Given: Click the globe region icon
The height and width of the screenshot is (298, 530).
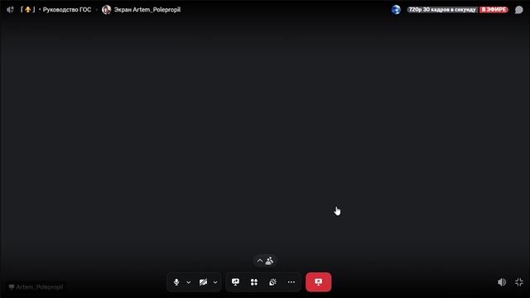Looking at the screenshot, I should (x=396, y=9).
